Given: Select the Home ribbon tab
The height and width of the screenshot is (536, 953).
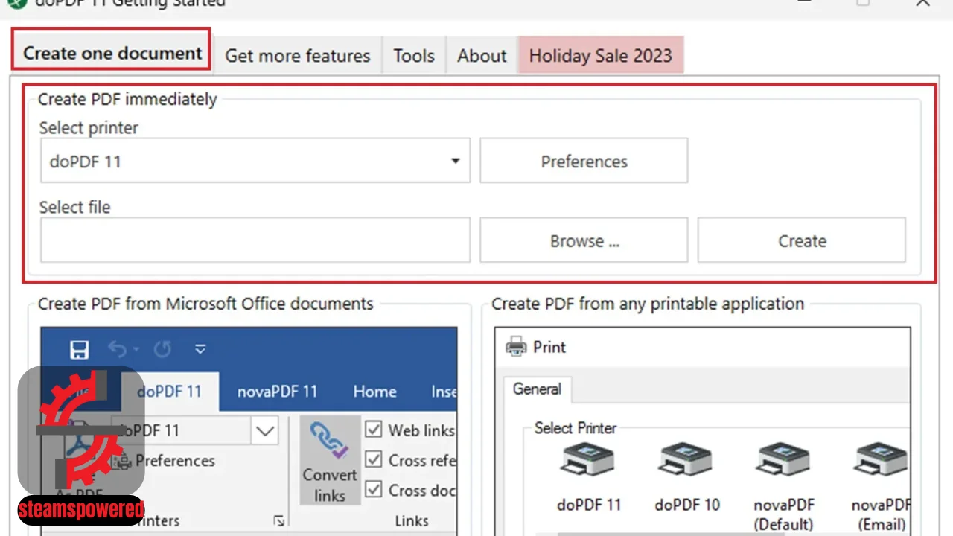Looking at the screenshot, I should (374, 392).
